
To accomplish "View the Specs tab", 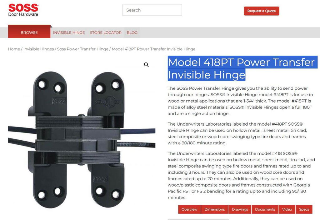I will coord(304,209).
